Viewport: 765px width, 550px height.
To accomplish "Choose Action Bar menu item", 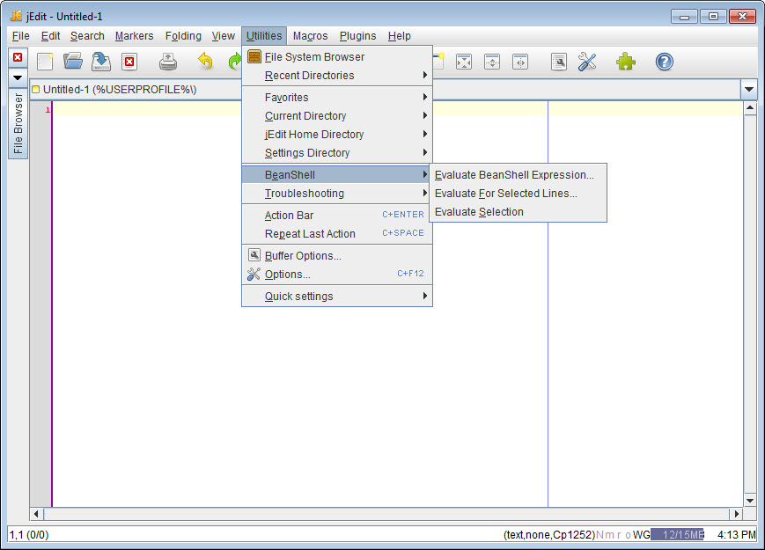I will [x=337, y=216].
